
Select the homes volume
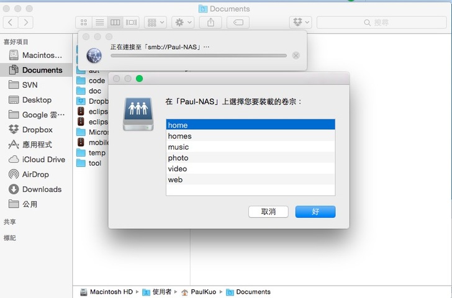(x=250, y=136)
